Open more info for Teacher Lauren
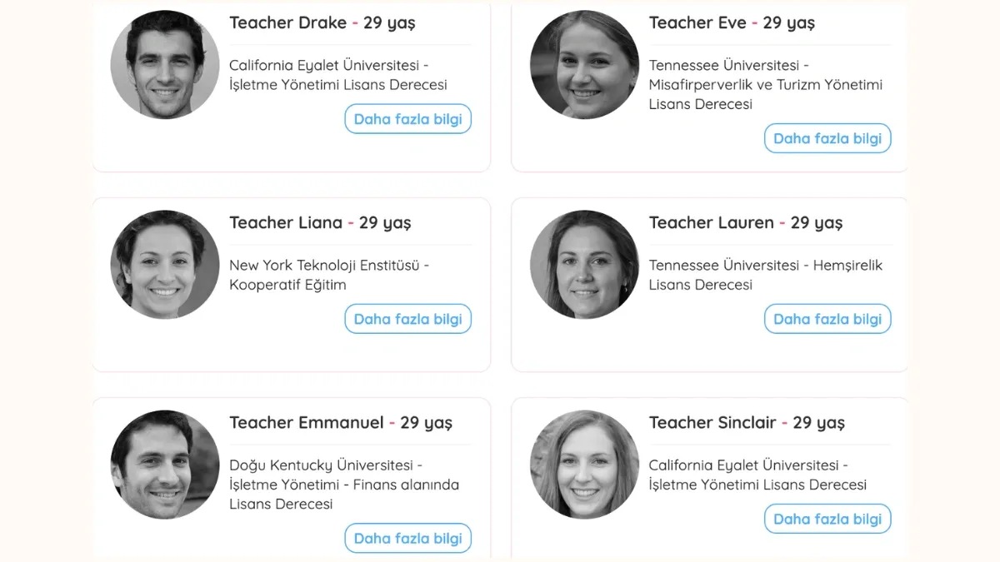 [827, 319]
